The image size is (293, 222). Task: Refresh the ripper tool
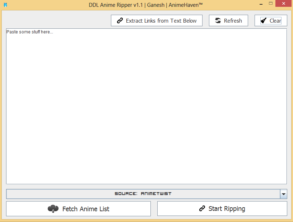[228, 20]
